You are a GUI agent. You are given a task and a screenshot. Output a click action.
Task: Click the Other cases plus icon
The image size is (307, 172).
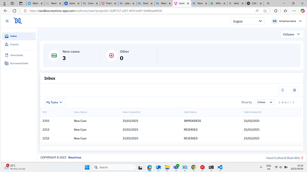click(x=111, y=55)
